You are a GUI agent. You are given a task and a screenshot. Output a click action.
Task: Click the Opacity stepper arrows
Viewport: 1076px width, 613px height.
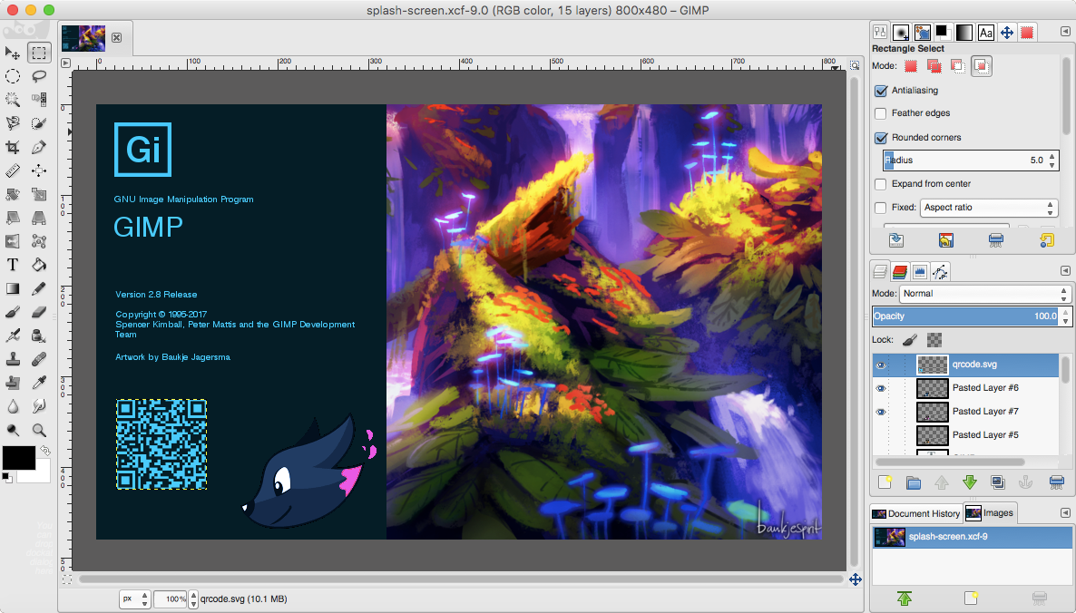coord(1066,316)
